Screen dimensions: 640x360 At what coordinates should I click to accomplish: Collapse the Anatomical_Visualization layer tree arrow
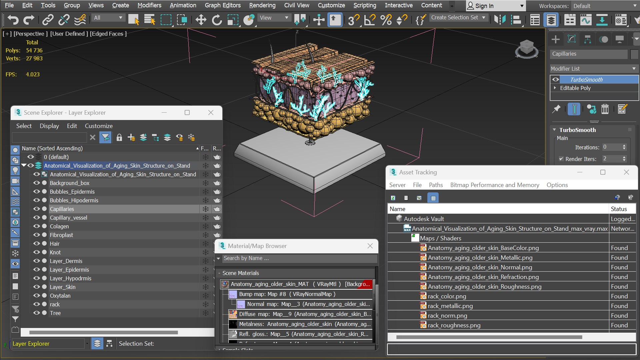click(24, 166)
